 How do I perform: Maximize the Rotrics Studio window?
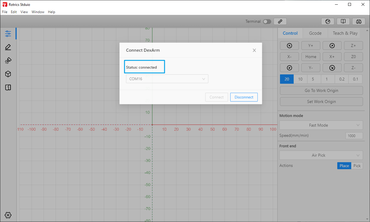(350, 4)
